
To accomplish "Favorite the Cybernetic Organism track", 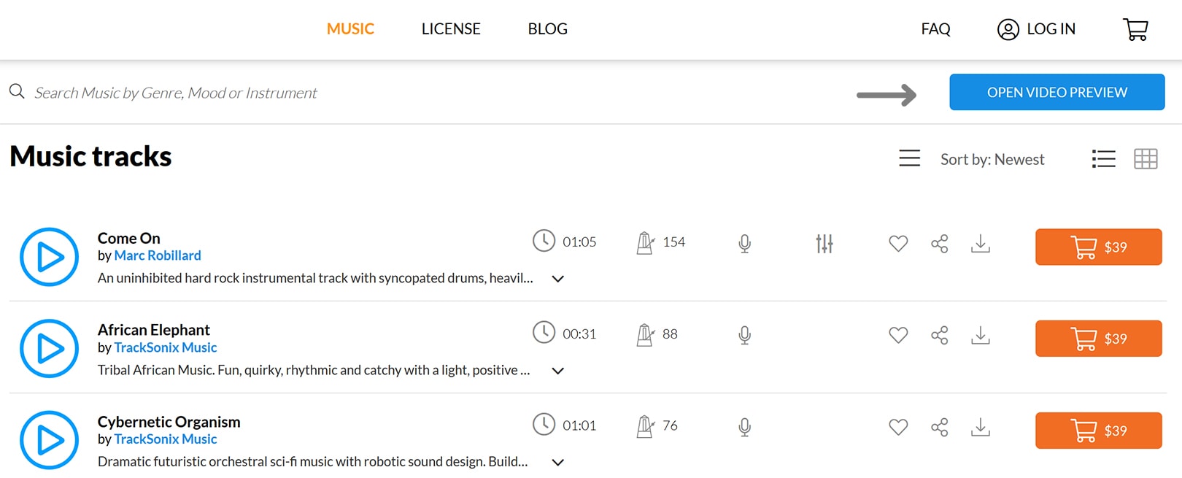I will (x=898, y=427).
